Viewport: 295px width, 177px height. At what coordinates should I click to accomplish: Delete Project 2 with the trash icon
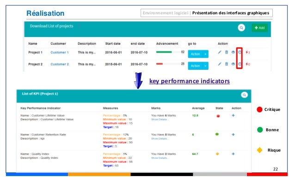[x=227, y=64]
